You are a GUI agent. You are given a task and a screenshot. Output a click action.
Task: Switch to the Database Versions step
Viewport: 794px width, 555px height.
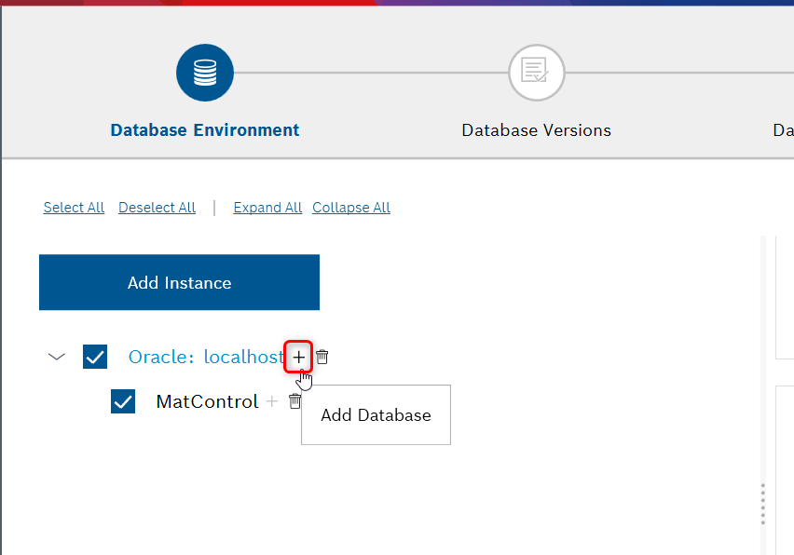(x=536, y=129)
